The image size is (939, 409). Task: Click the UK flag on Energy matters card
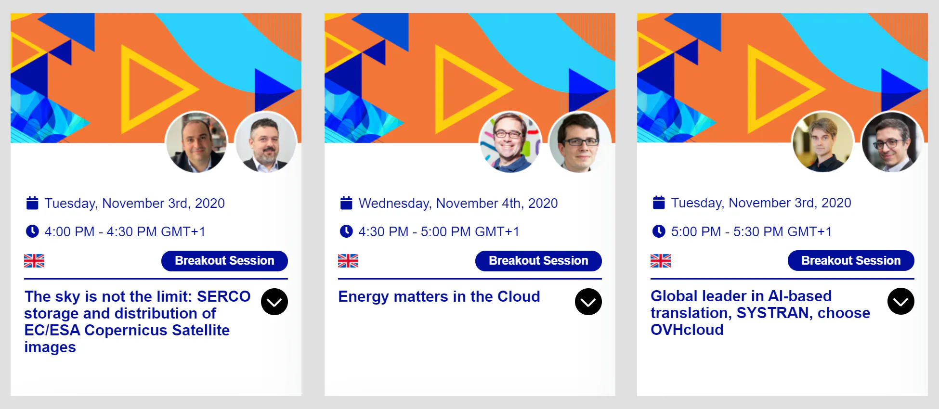(348, 261)
